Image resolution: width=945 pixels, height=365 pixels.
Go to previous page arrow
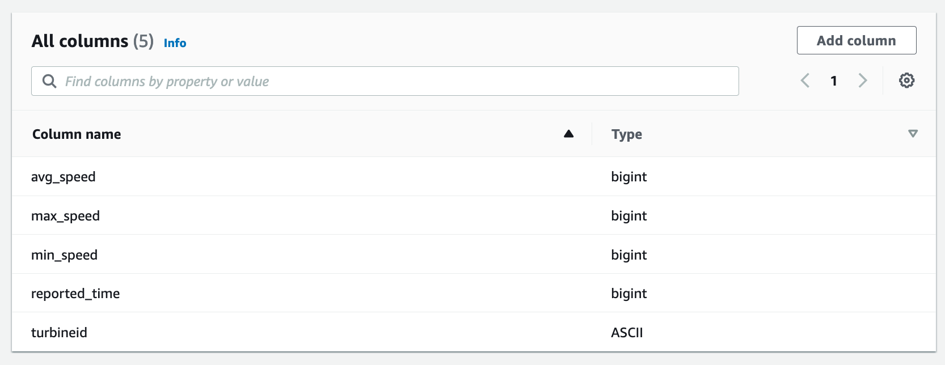(x=805, y=80)
